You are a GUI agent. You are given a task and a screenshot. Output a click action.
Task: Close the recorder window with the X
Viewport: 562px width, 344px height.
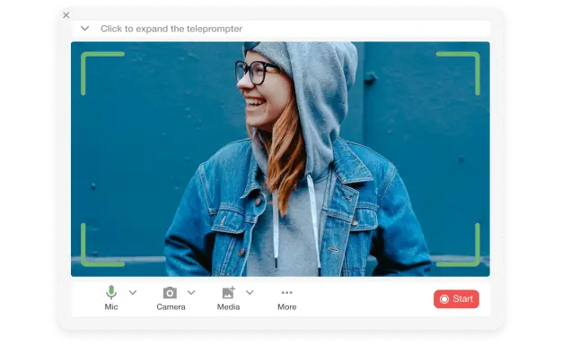[x=66, y=15]
